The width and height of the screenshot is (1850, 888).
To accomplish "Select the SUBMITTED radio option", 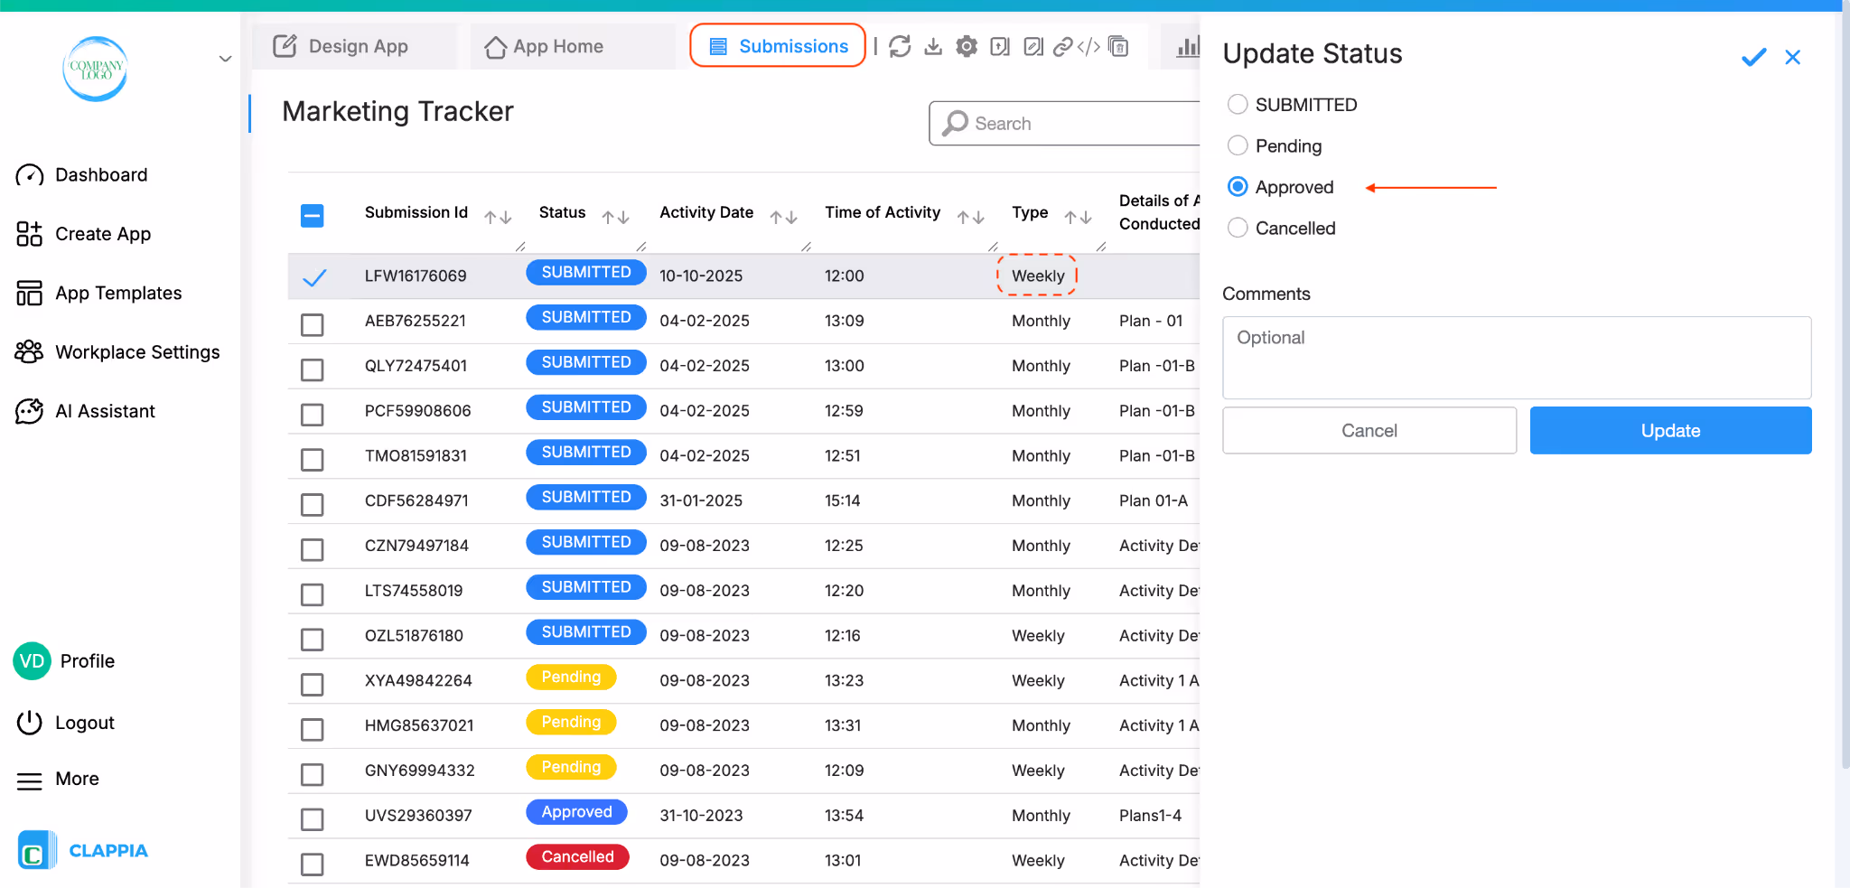I will pyautogui.click(x=1238, y=105).
